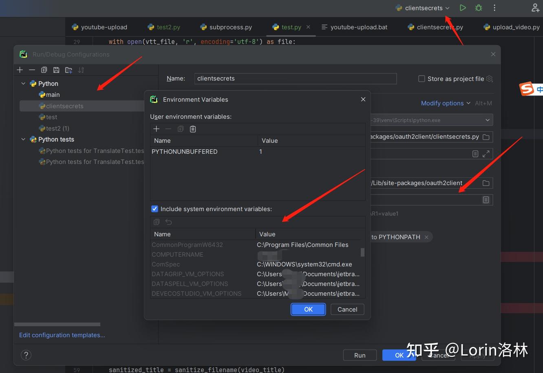This screenshot has width=543, height=373.
Task: Close the test.py editor tab
Action: (x=308, y=27)
